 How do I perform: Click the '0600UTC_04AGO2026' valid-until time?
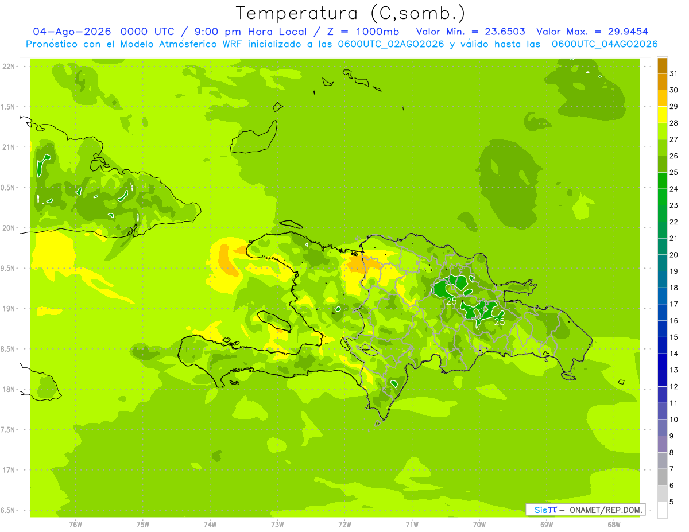coord(605,44)
